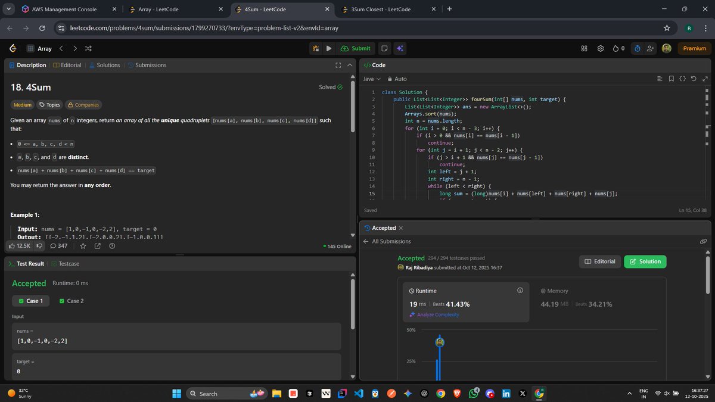The width and height of the screenshot is (715, 402).
Task: Switch to the Test Result tab
Action: [x=26, y=263]
